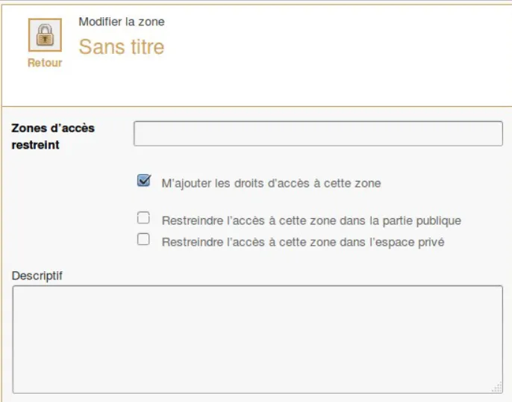Uncheck the M'ajouter les droits d'accès checkbox
Image resolution: width=512 pixels, height=402 pixels.
pos(144,181)
